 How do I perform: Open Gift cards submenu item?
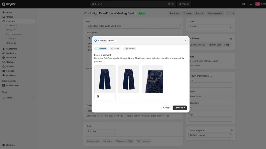click(11, 43)
